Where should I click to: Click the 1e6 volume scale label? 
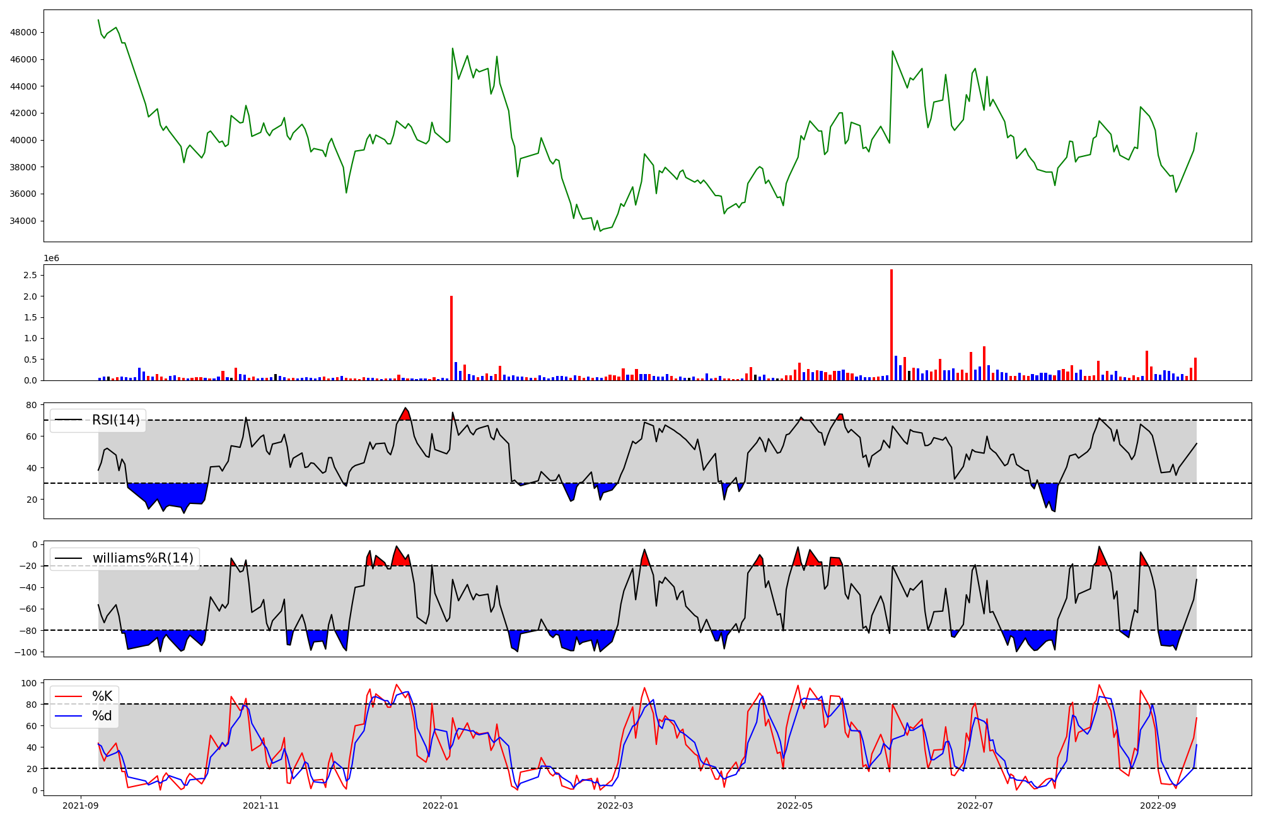pos(51,258)
